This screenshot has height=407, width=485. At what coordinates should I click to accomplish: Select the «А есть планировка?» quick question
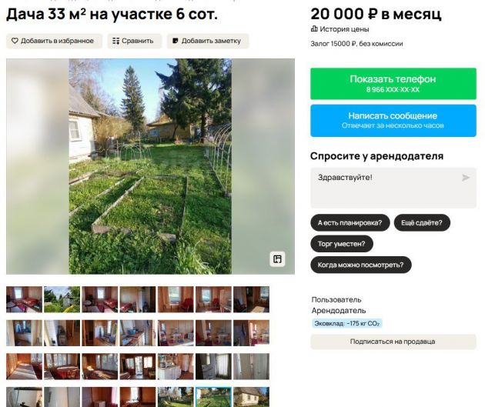pos(350,222)
